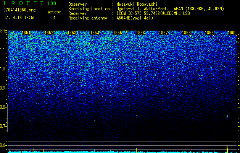Select the filename 0704141850.png
The height and width of the screenshot is (153, 240).
(19, 10)
